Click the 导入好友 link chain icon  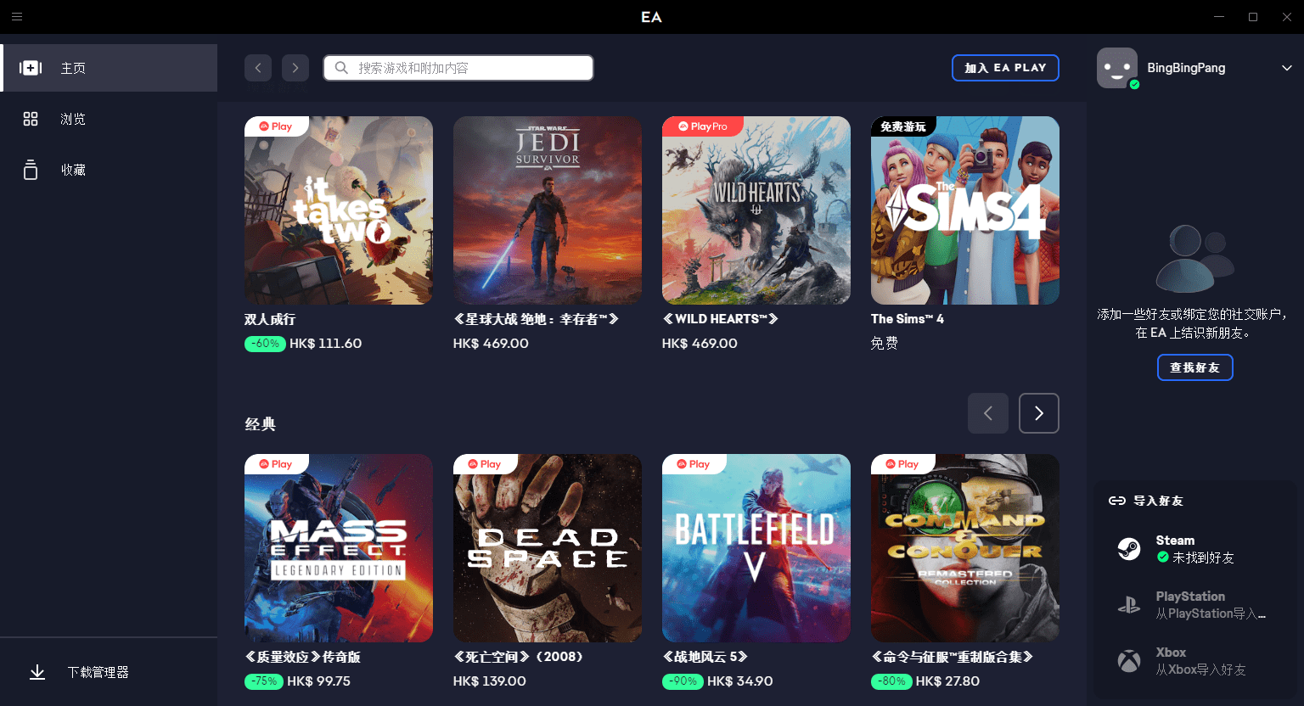pyautogui.click(x=1117, y=501)
